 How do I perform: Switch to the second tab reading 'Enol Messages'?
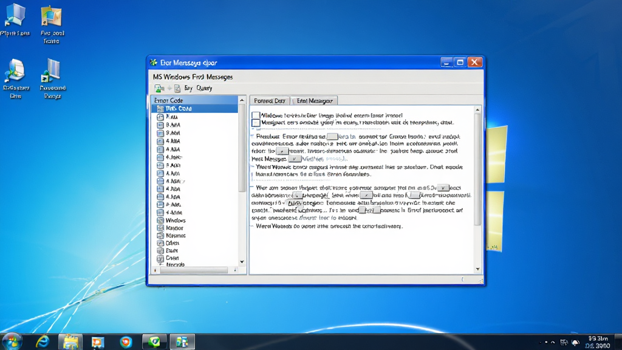tap(314, 101)
